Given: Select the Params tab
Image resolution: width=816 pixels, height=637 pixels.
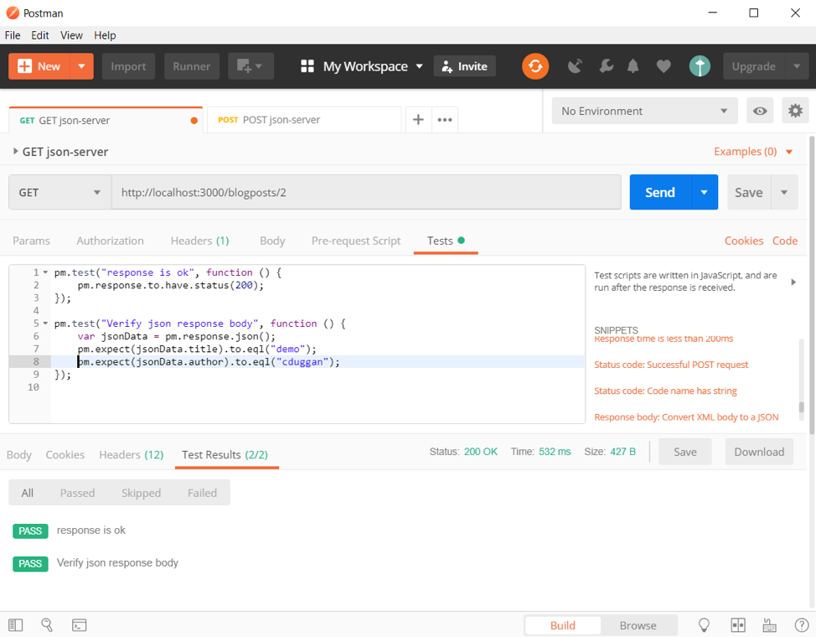Looking at the screenshot, I should pos(31,241).
